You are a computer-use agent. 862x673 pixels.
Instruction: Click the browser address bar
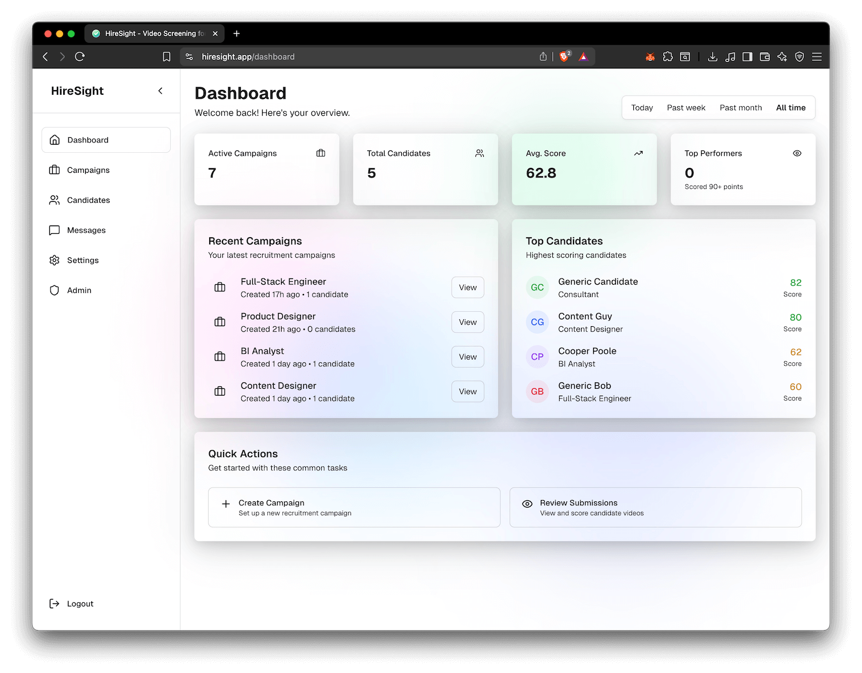[x=362, y=57]
